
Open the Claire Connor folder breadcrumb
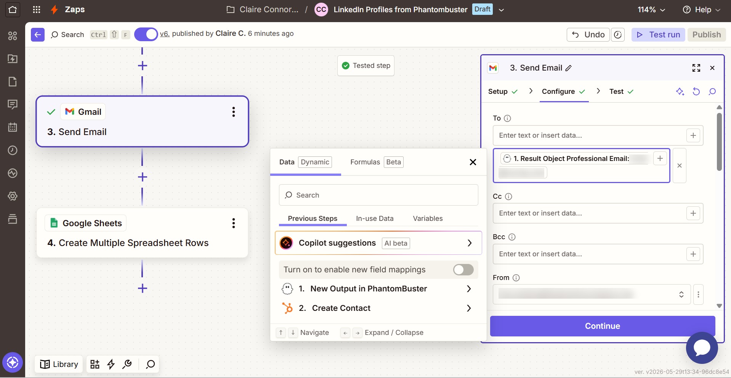(x=262, y=10)
